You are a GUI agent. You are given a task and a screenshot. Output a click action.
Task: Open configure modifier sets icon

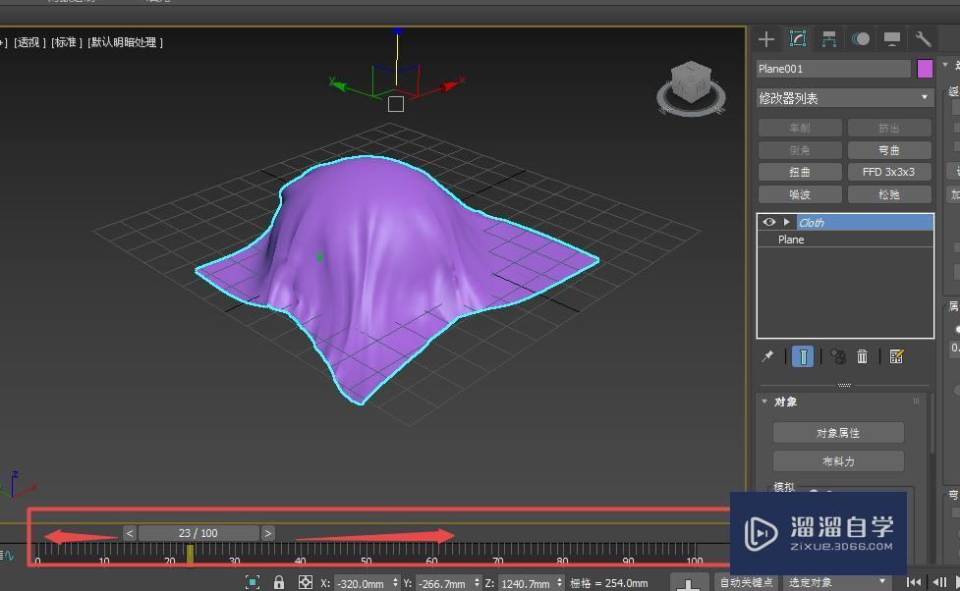896,356
